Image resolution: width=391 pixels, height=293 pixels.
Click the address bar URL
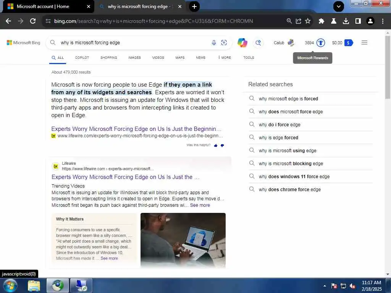153,21
